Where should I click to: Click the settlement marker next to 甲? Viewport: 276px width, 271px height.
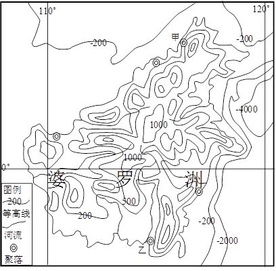(x=183, y=43)
